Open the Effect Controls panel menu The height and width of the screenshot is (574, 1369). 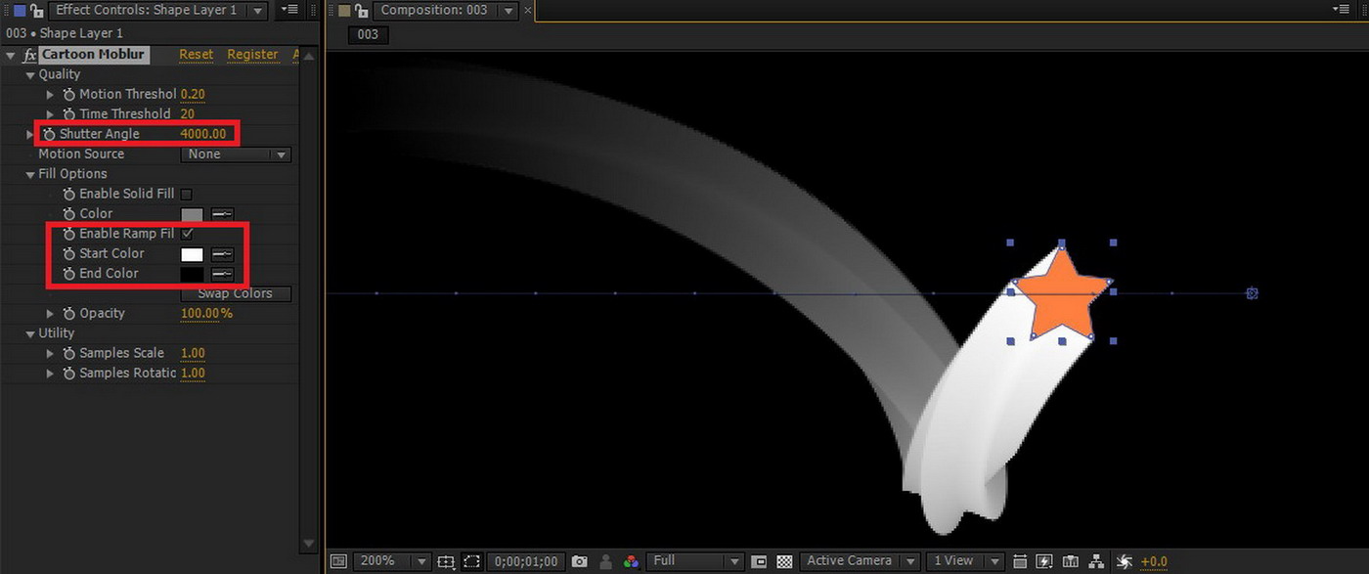(289, 10)
